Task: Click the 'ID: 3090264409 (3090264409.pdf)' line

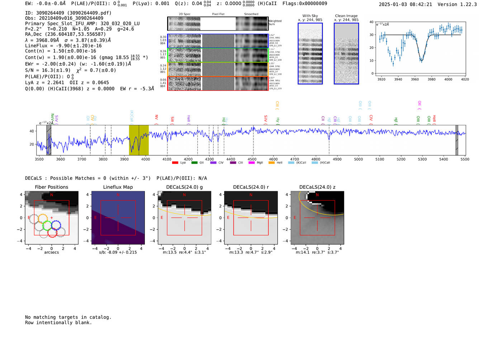Action: (68, 13)
